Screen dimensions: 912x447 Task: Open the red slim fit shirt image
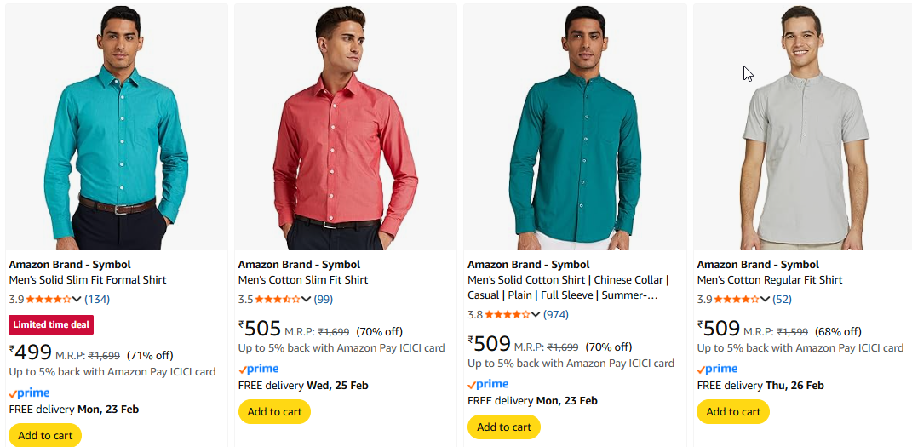pyautogui.click(x=346, y=128)
